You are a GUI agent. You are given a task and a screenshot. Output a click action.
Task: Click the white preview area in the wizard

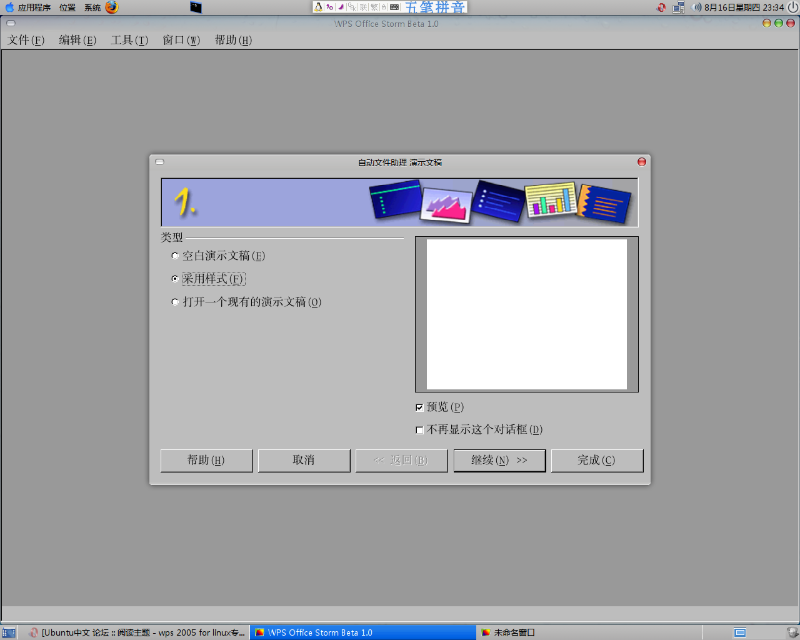click(x=527, y=314)
